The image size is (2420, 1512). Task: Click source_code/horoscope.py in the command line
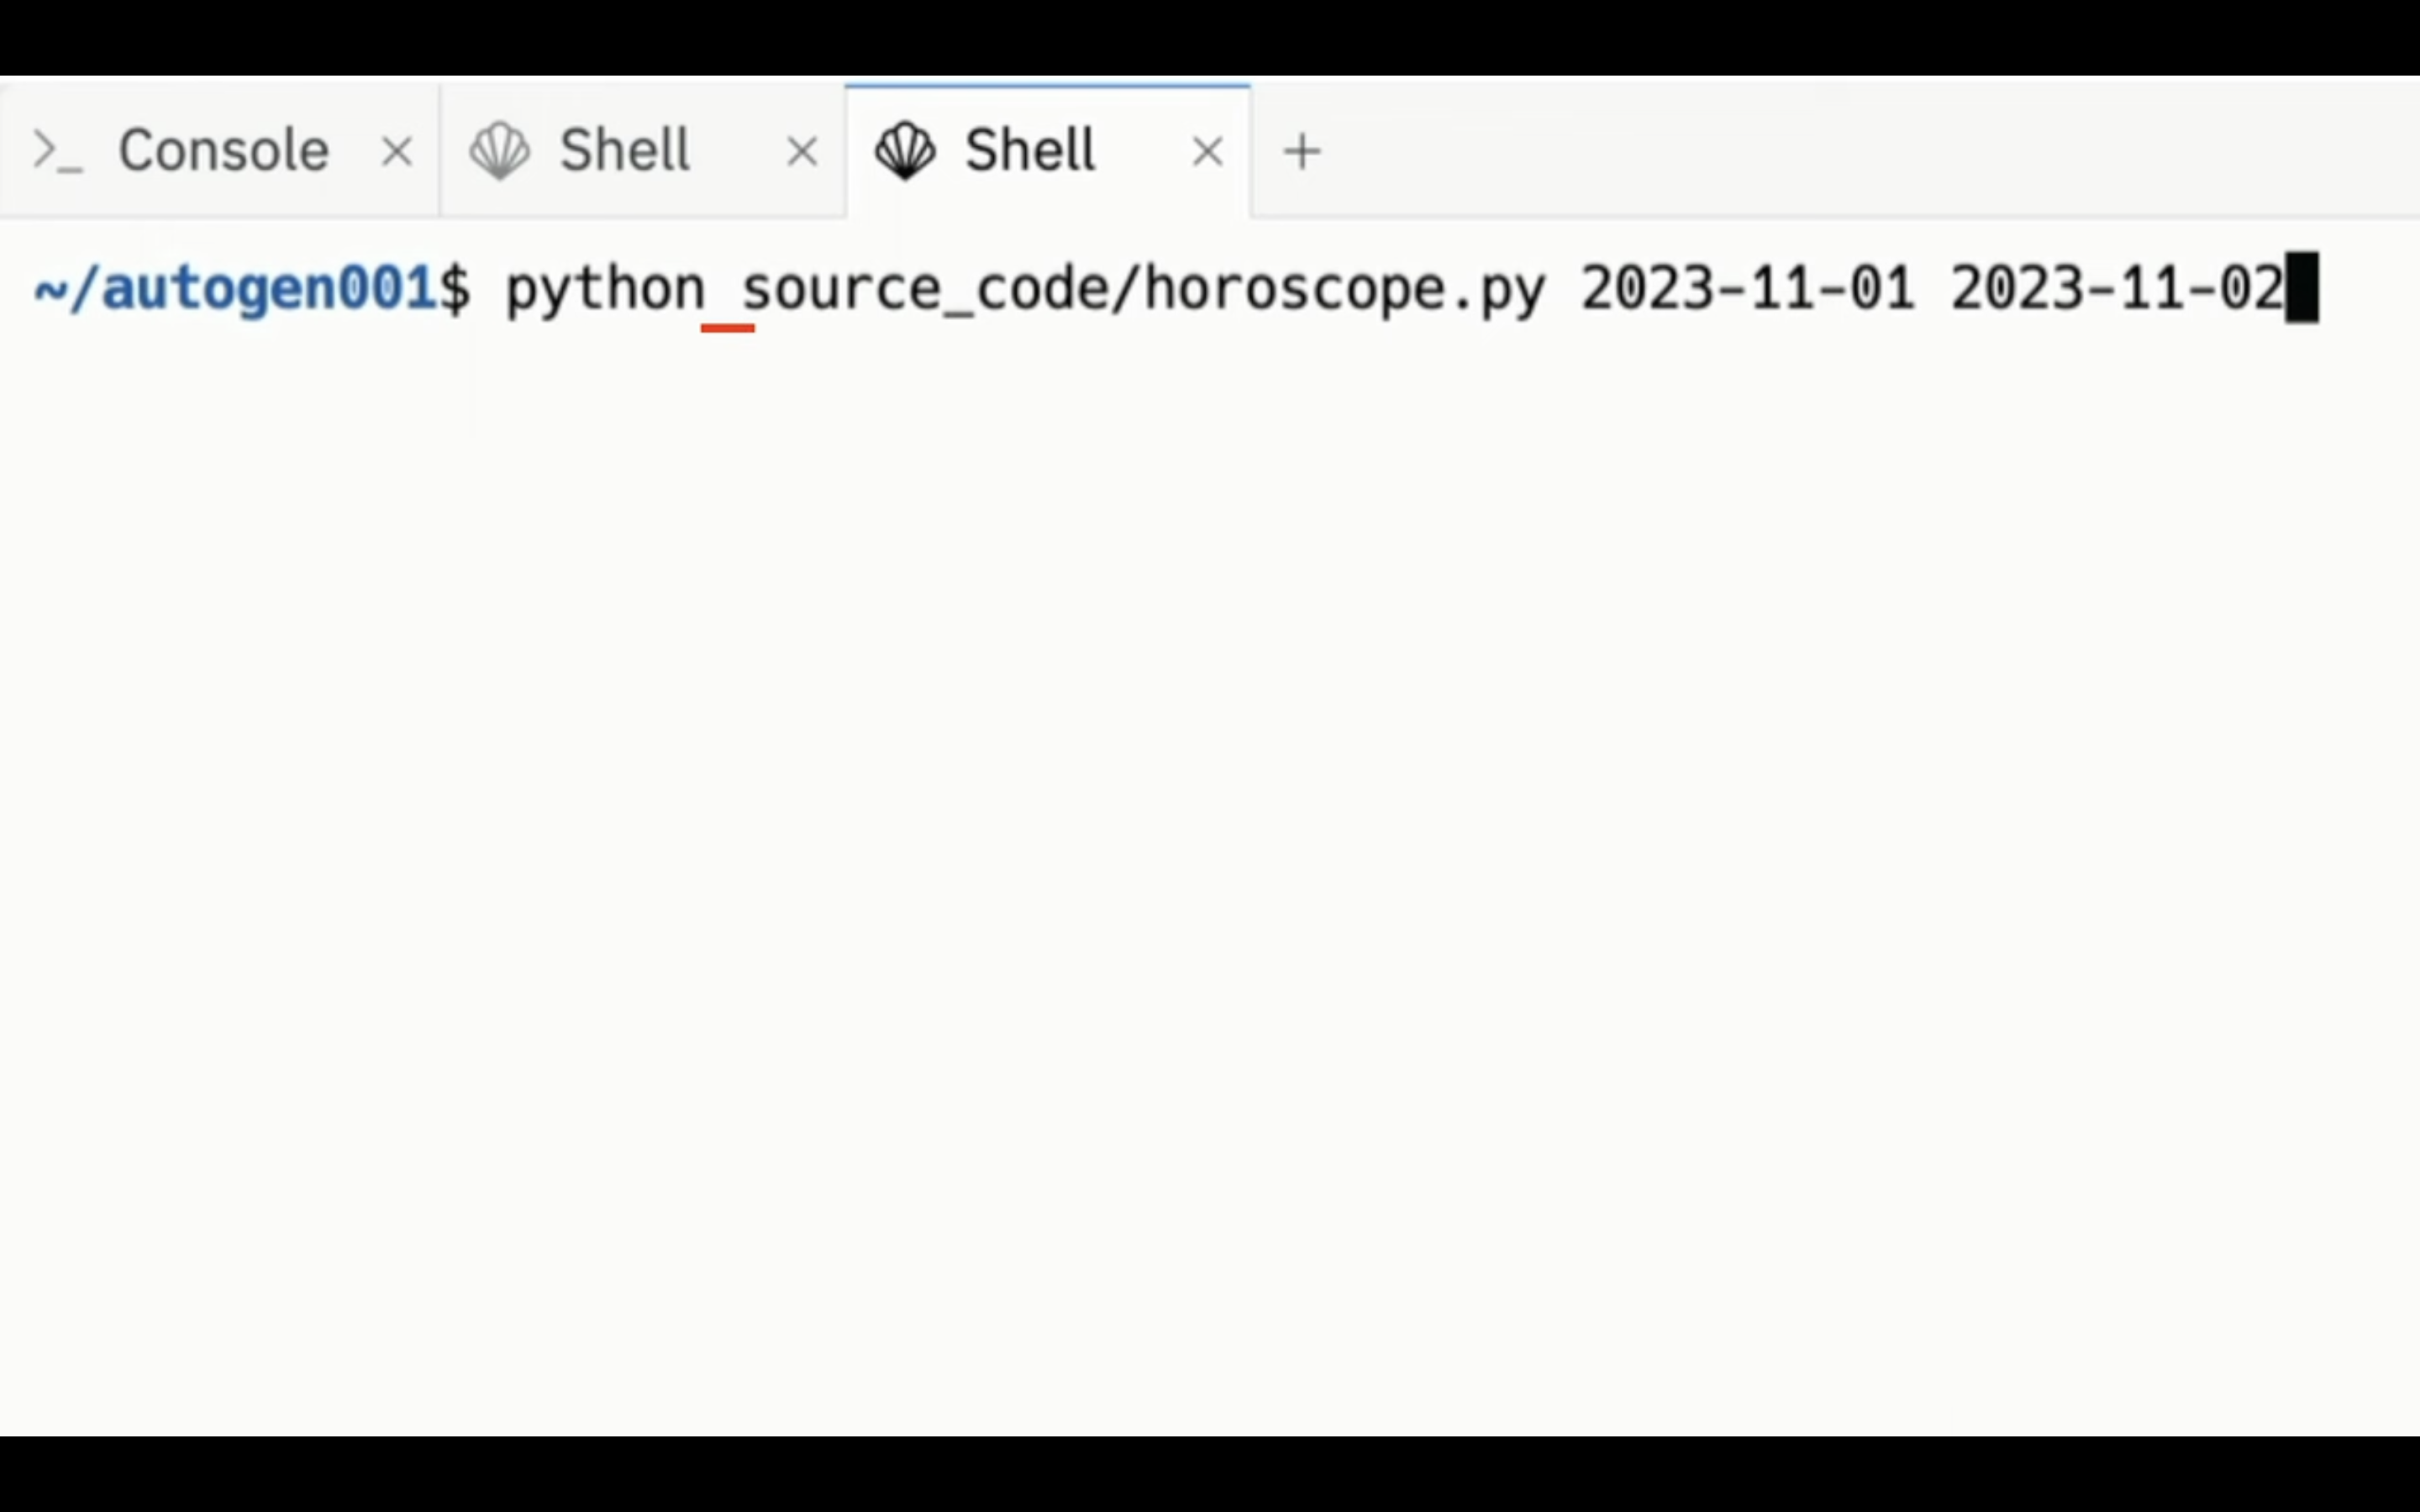point(1143,290)
